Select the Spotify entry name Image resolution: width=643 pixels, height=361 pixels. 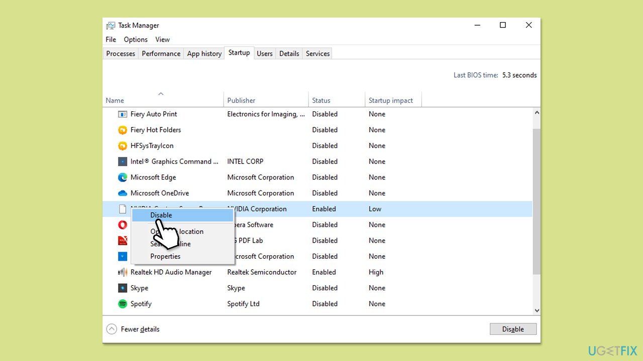pyautogui.click(x=141, y=304)
